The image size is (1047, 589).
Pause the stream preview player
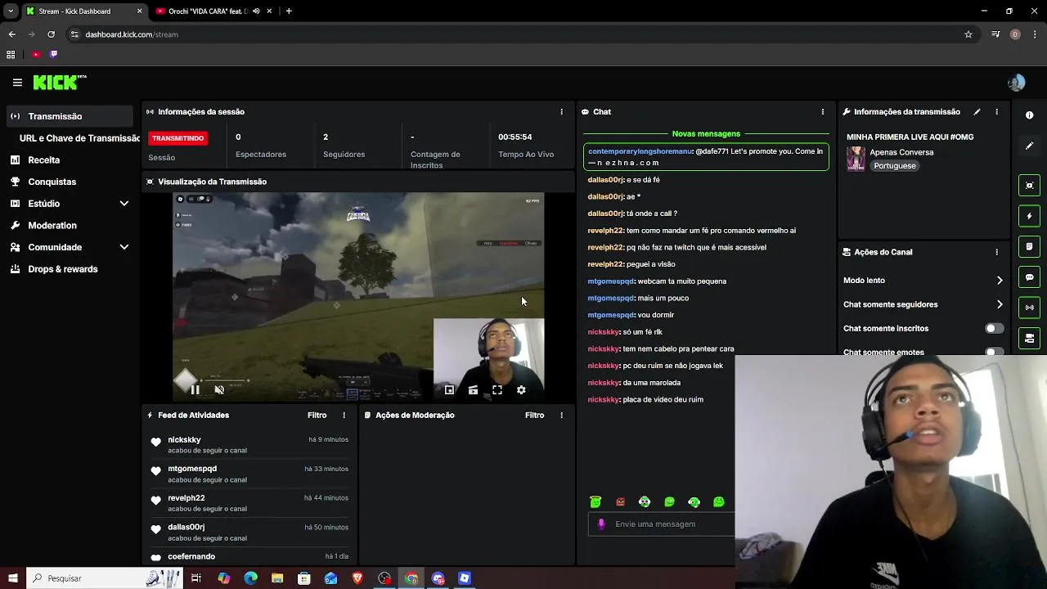(x=195, y=390)
